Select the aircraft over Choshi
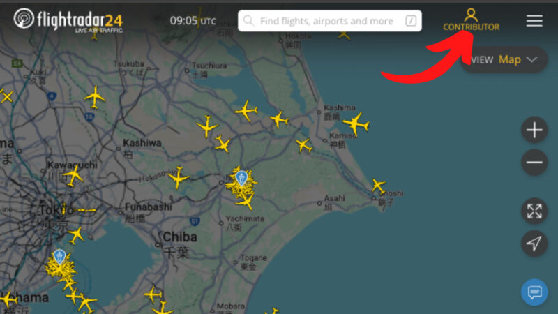This screenshot has width=558, height=314. 378,186
